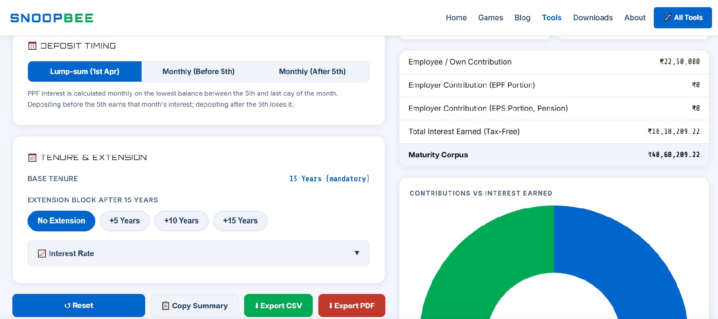The height and width of the screenshot is (319, 718).
Task: Export results as PDF
Action: coord(352,305)
